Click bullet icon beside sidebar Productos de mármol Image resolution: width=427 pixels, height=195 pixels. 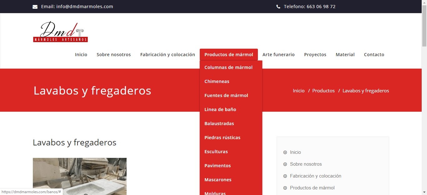tap(285, 188)
